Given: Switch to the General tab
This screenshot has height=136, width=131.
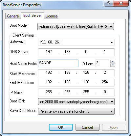Looking at the screenshot, I should [x=13, y=16].
